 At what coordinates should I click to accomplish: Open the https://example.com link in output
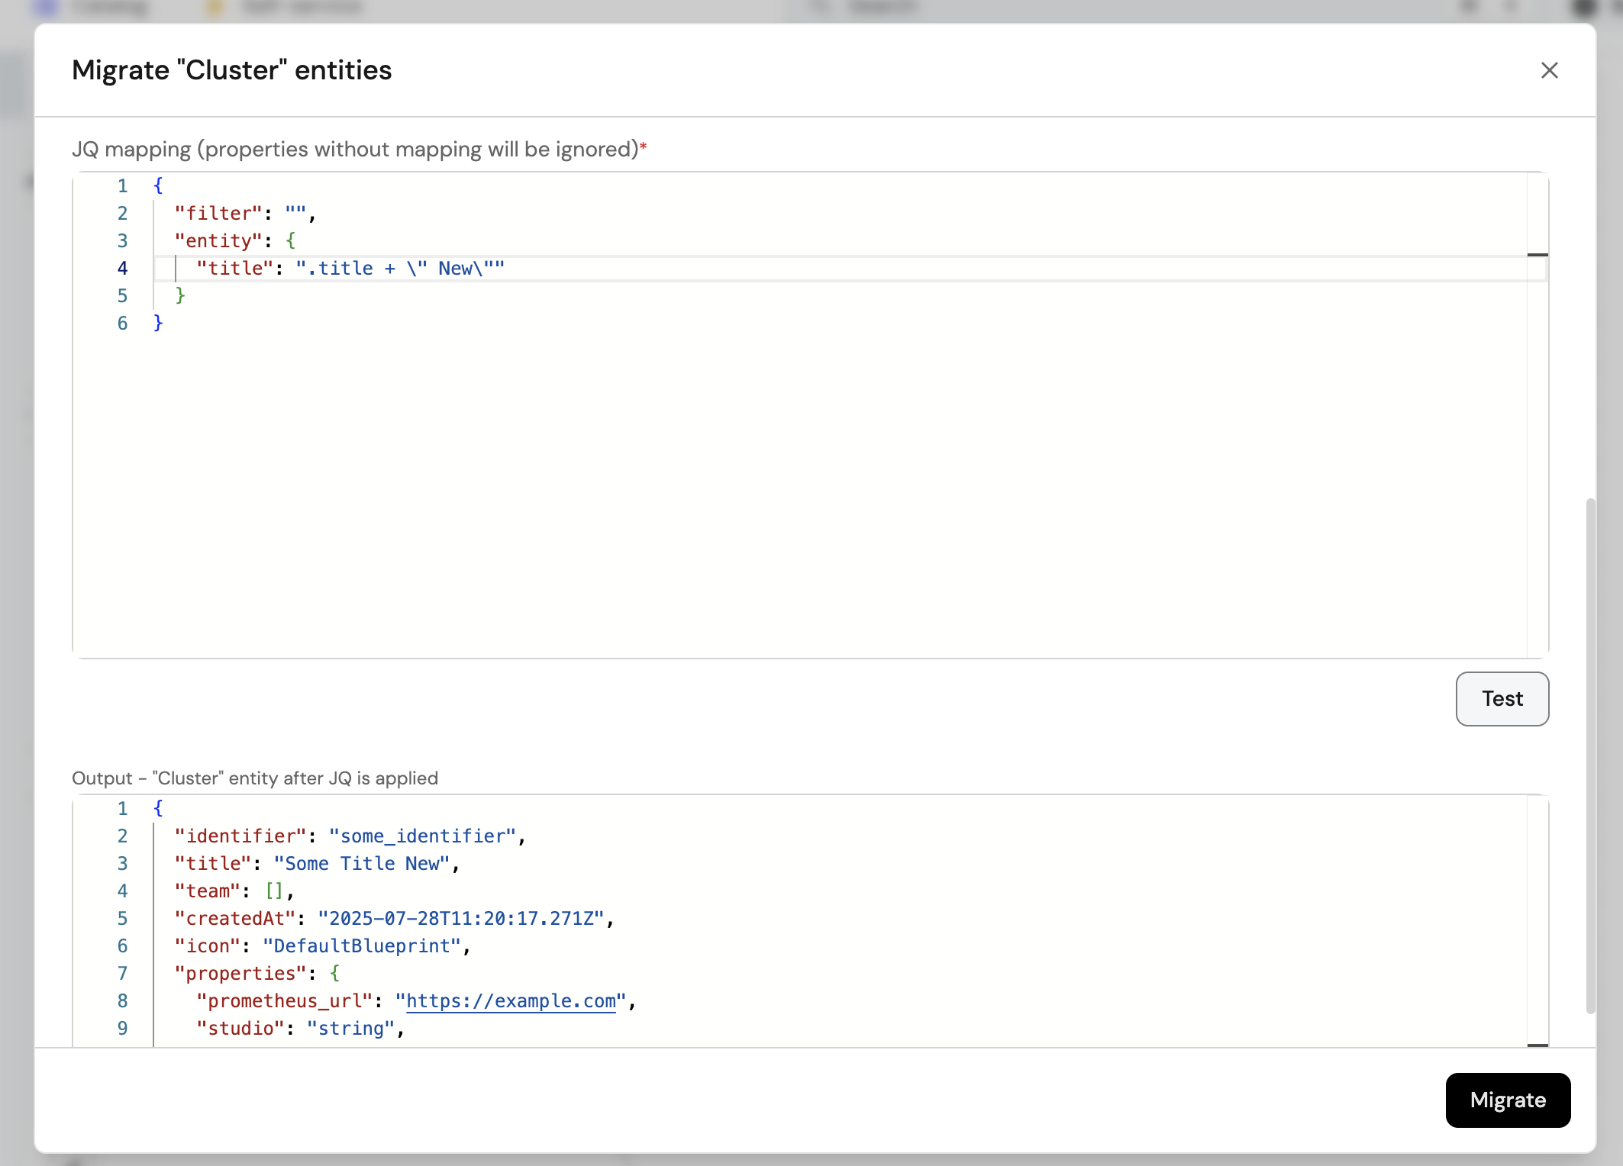pos(510,1000)
